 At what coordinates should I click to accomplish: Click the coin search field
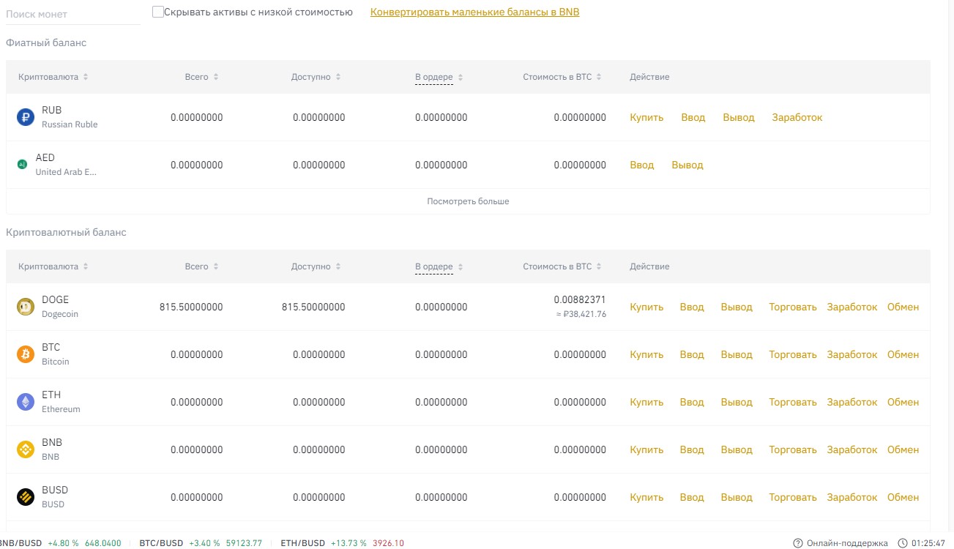coord(72,14)
